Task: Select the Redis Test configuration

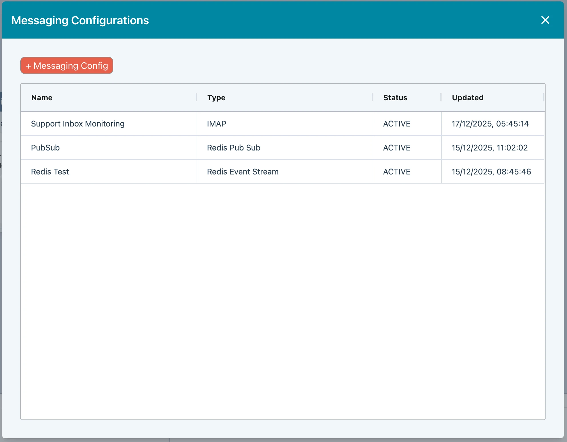Action: pyautogui.click(x=50, y=172)
